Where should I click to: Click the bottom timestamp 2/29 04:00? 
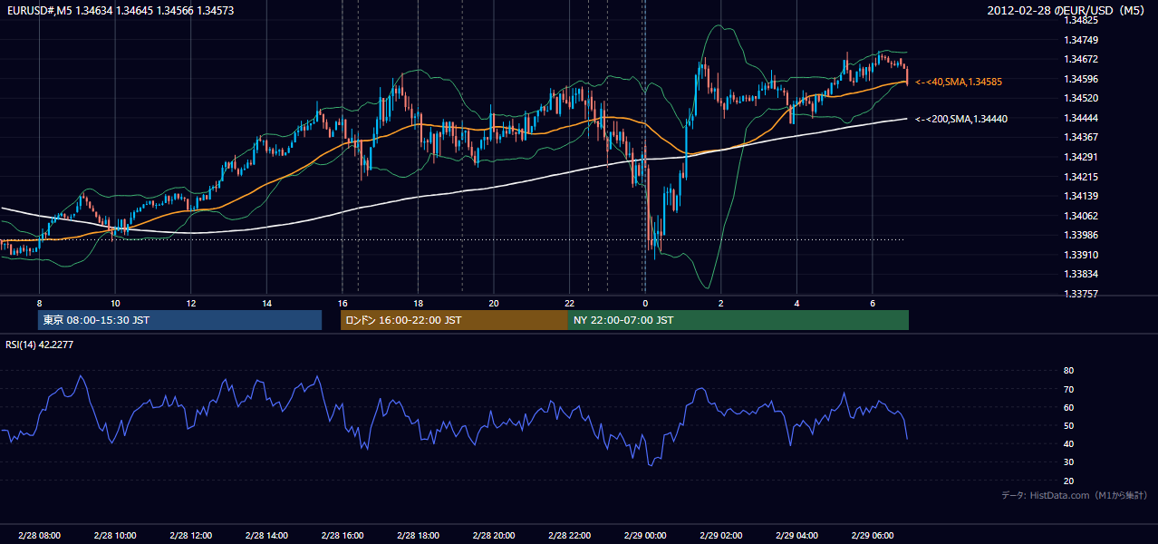tap(796, 536)
